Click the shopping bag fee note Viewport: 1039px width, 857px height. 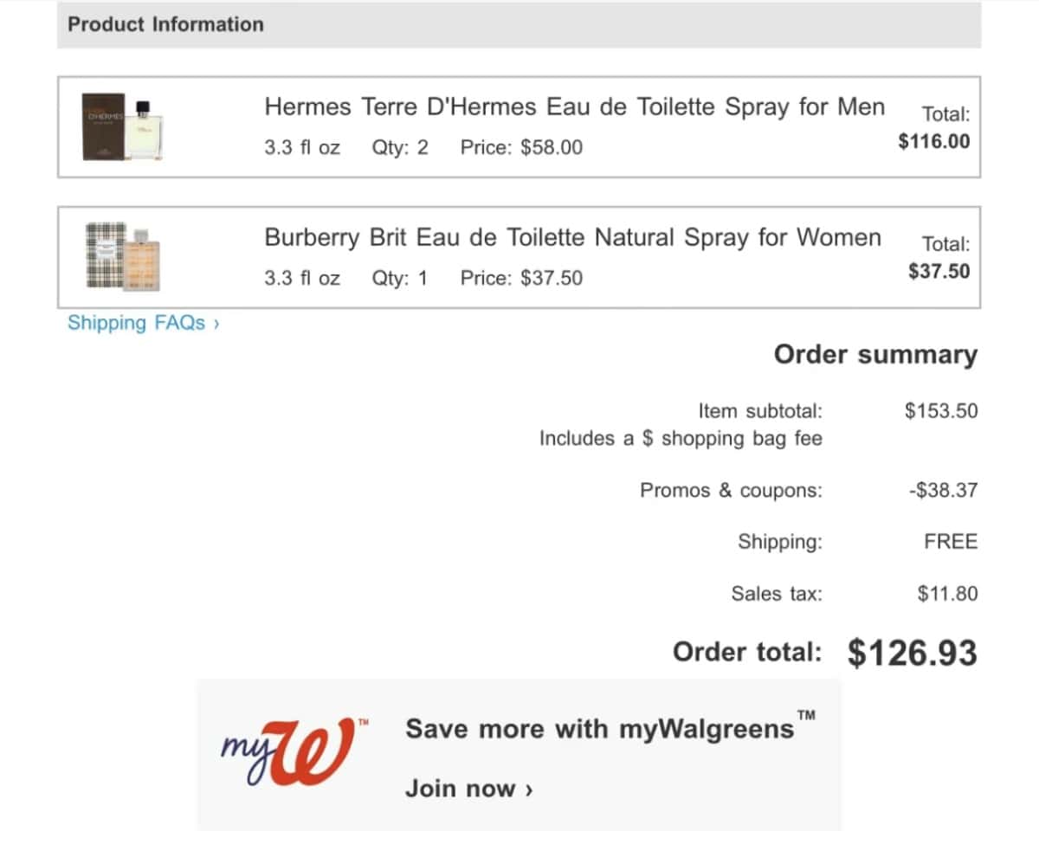[681, 438]
